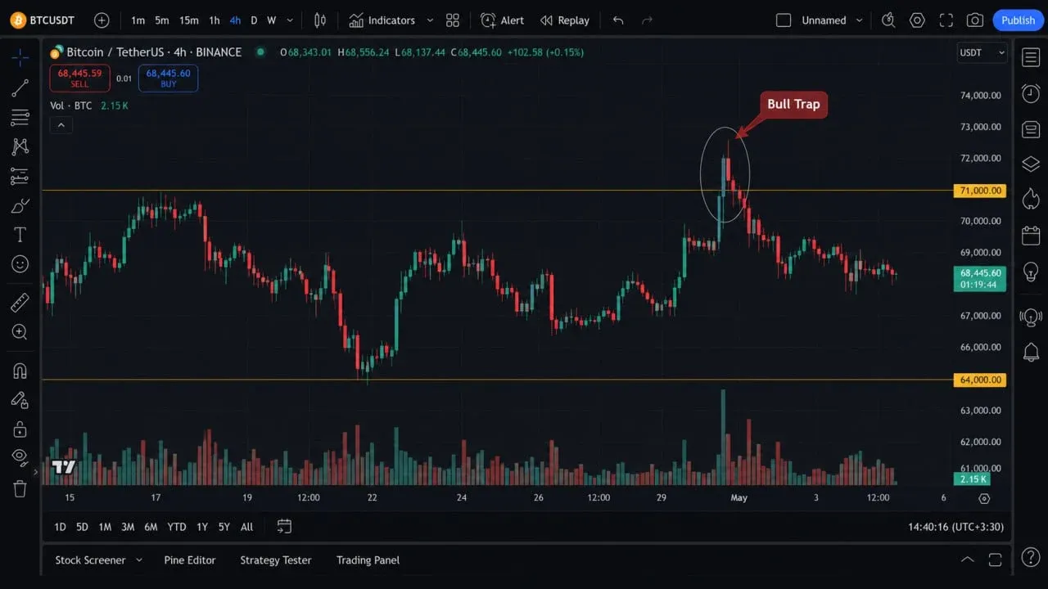This screenshot has height=589, width=1048.
Task: Open the chart type candles selector
Action: pyautogui.click(x=320, y=20)
